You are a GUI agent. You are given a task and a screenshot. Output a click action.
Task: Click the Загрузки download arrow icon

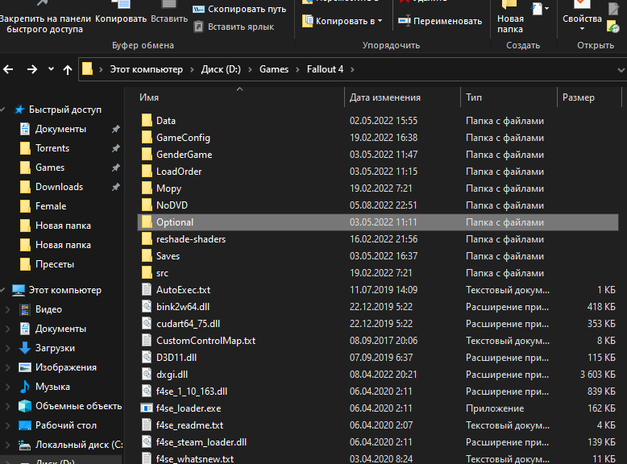pos(25,348)
